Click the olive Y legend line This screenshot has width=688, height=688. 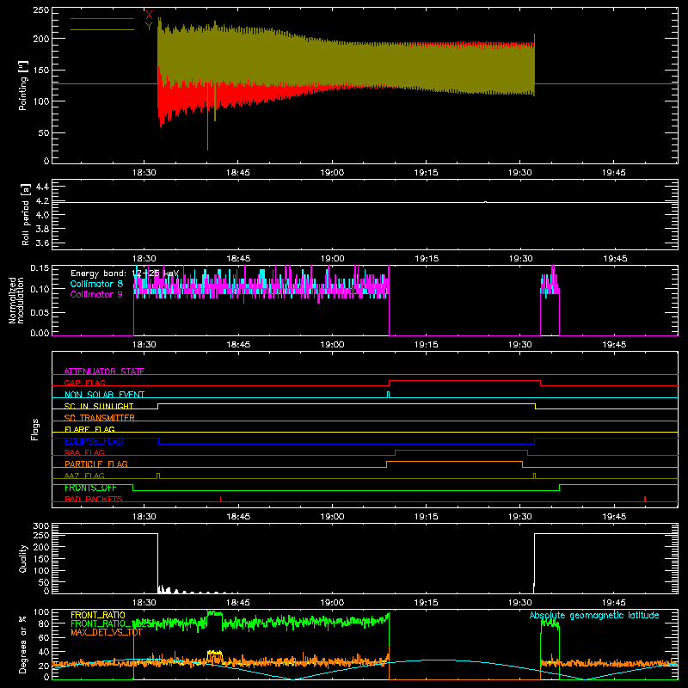point(102,30)
